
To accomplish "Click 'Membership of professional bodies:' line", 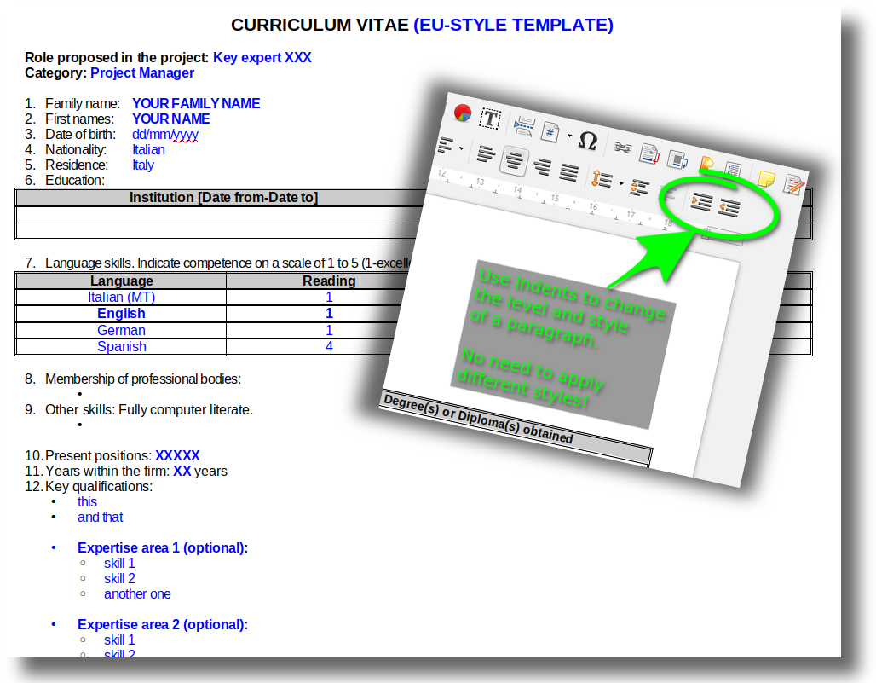I will [x=143, y=379].
